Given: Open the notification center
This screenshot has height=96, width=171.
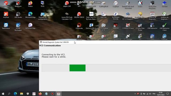Looking at the screenshot, I should [x=168, y=94].
